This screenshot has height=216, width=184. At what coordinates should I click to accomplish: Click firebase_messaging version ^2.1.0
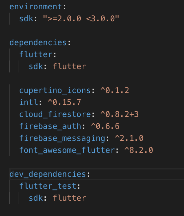(129, 138)
